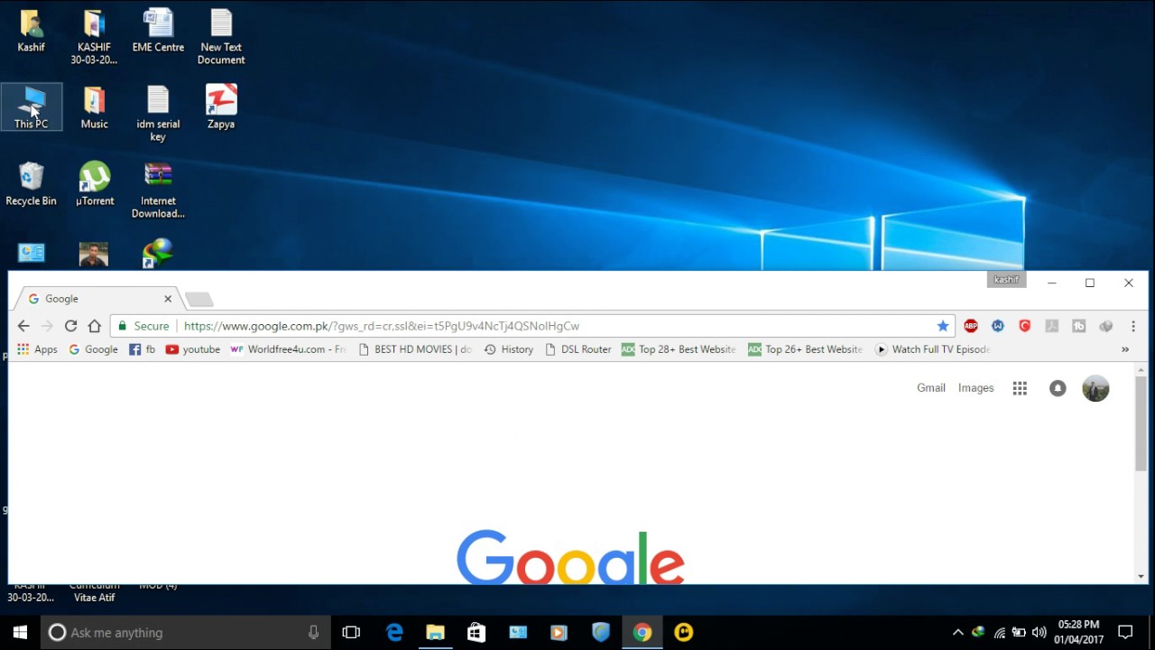Open volume control in system tray
Screen dimensions: 1155x650
[1039, 632]
